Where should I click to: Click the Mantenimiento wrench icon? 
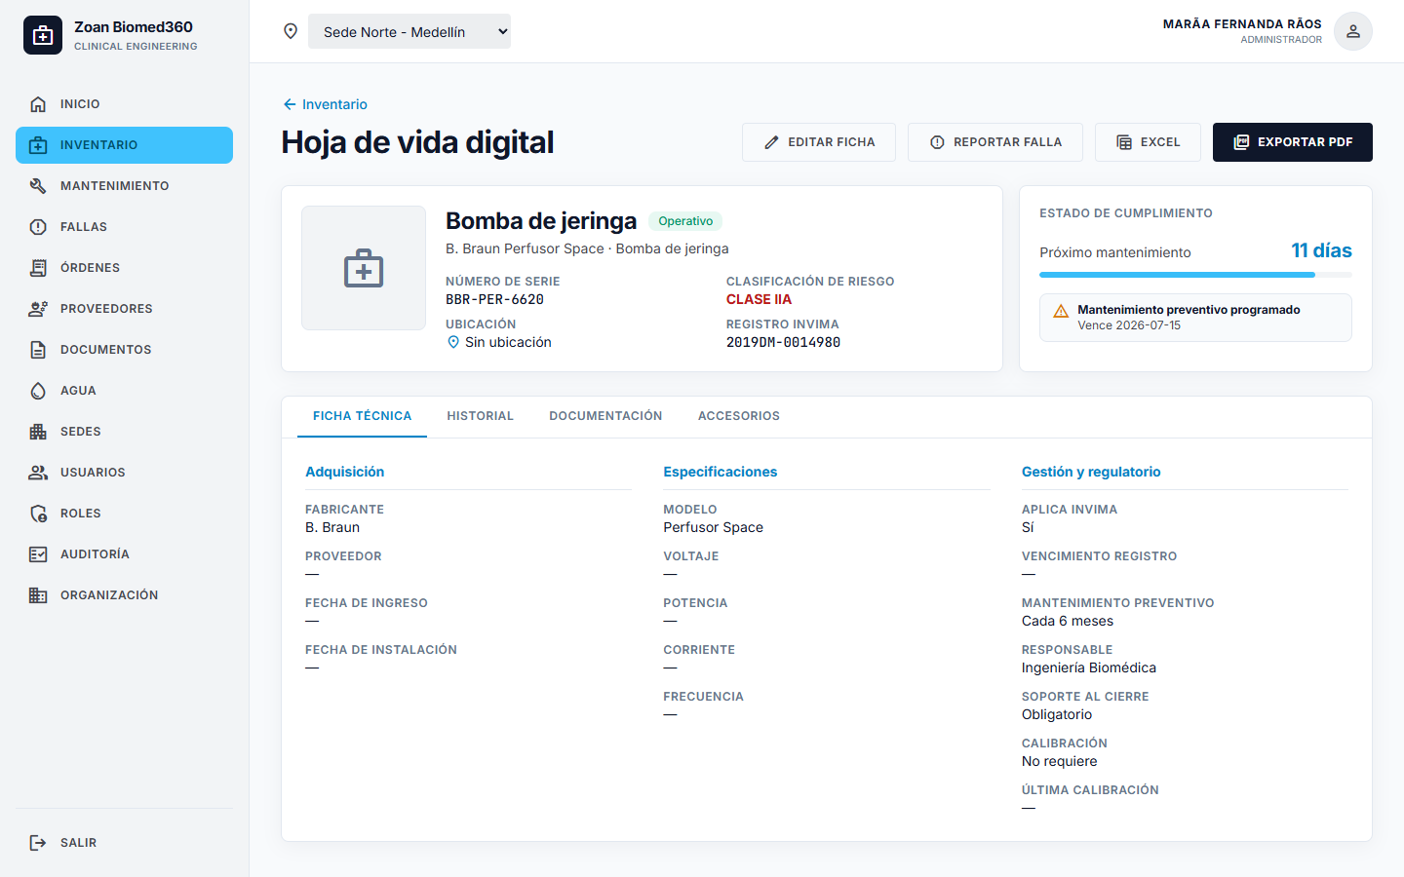[x=38, y=186]
